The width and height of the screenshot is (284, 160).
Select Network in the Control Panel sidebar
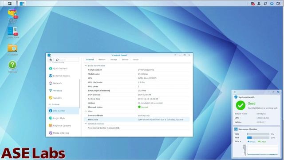pos(63,83)
